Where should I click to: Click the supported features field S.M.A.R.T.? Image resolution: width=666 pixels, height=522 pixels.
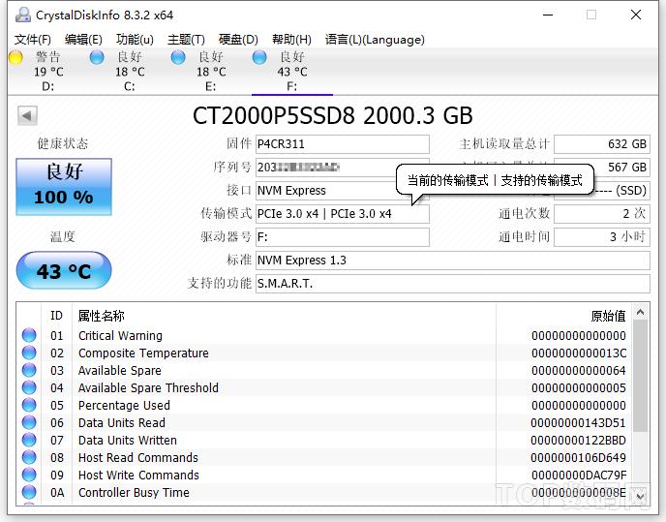pos(453,284)
